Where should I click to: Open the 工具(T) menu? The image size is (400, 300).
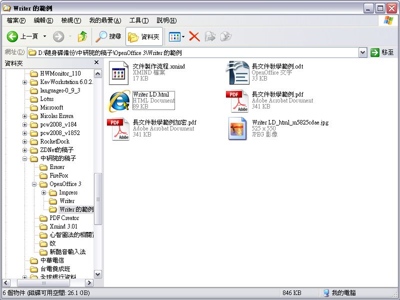[139, 20]
